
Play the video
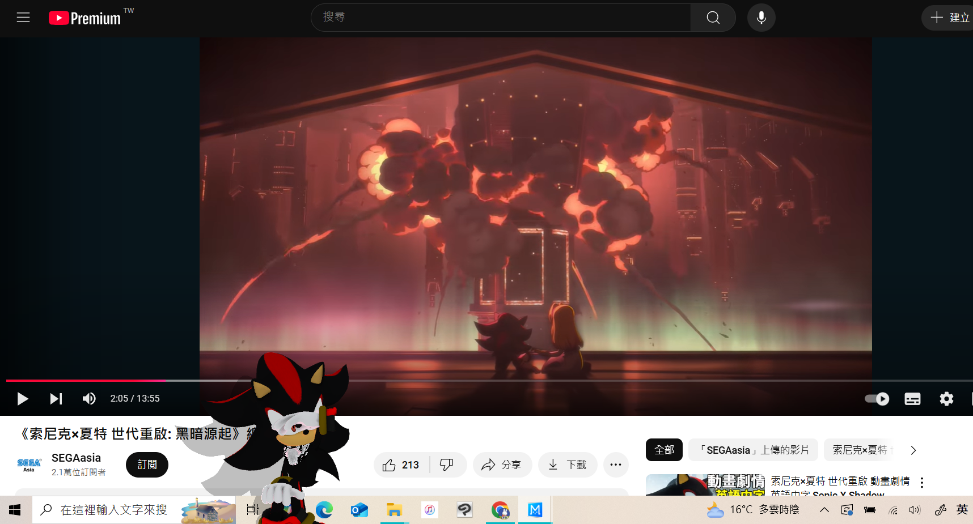tap(22, 399)
